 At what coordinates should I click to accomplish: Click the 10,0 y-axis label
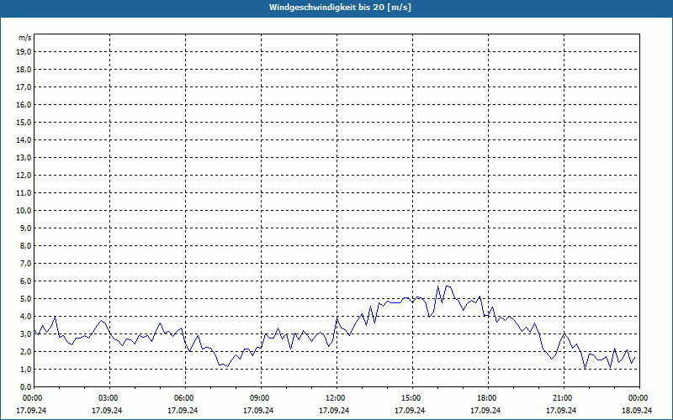tap(24, 210)
